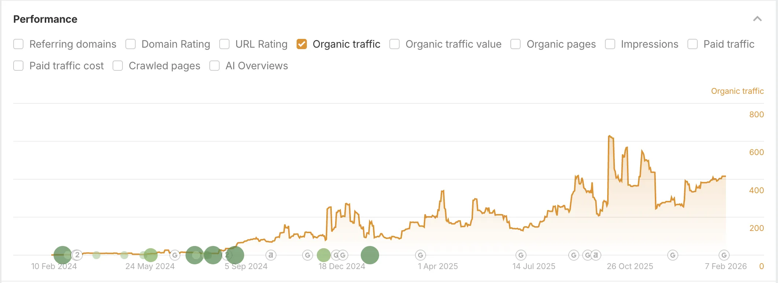This screenshot has height=283, width=778.
Task: Click the large green event circle after 18 Dec 2024
Action: 369,255
